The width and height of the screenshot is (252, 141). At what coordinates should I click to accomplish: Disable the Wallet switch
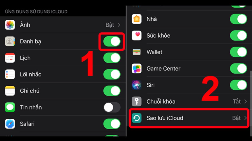[238, 52]
